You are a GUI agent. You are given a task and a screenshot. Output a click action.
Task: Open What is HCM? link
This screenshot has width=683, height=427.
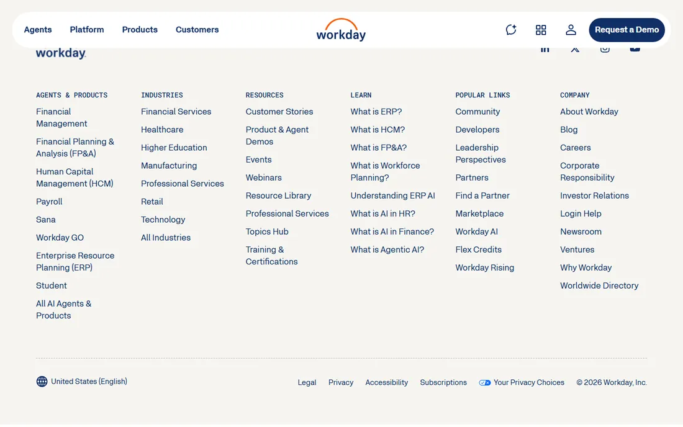378,130
